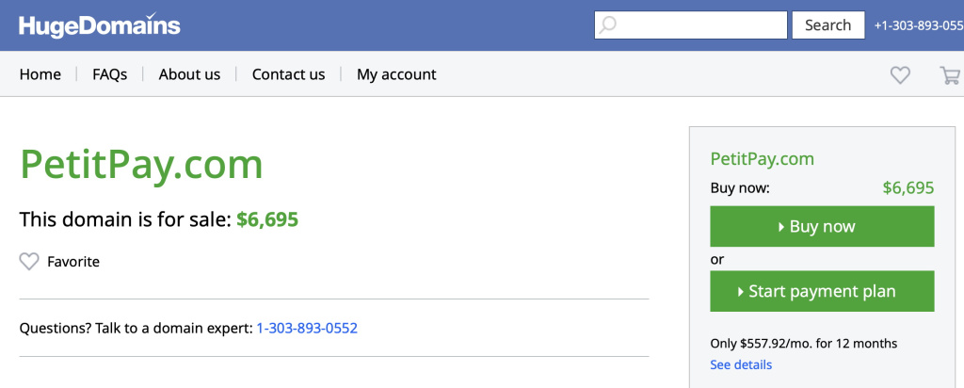Click the Start payment plan button
The image size is (964, 388).
pyautogui.click(x=822, y=291)
